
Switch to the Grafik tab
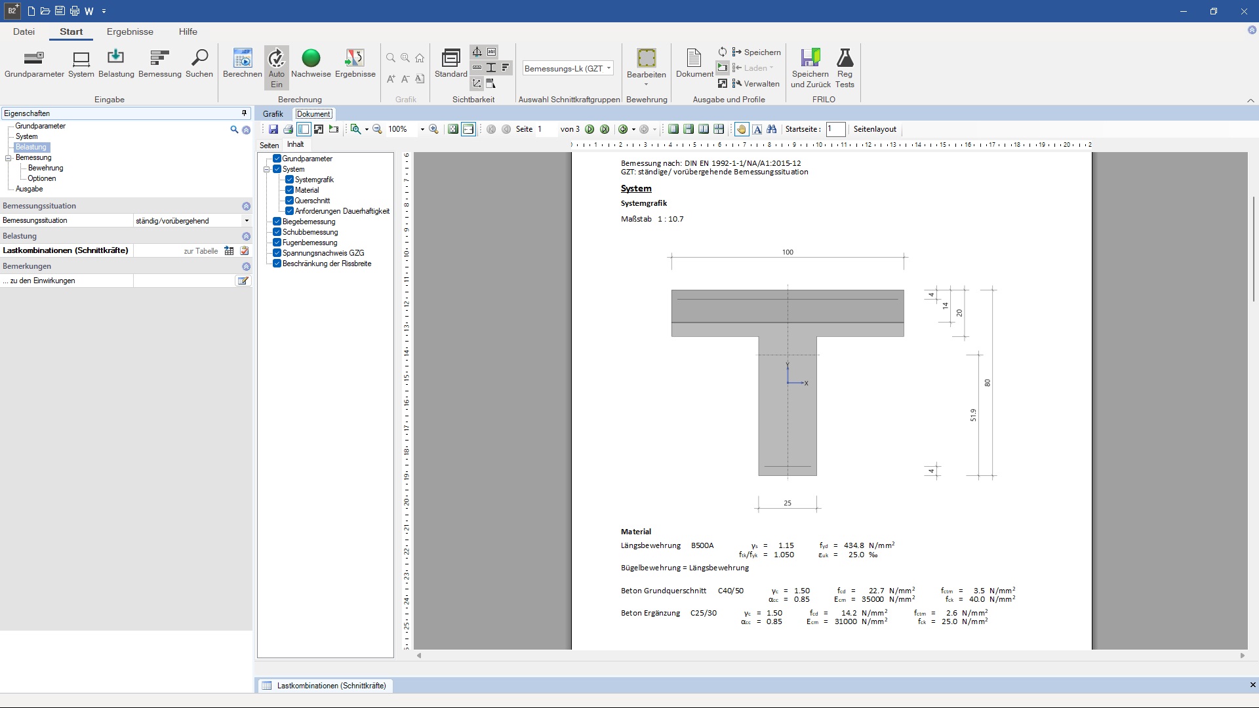pyautogui.click(x=273, y=114)
